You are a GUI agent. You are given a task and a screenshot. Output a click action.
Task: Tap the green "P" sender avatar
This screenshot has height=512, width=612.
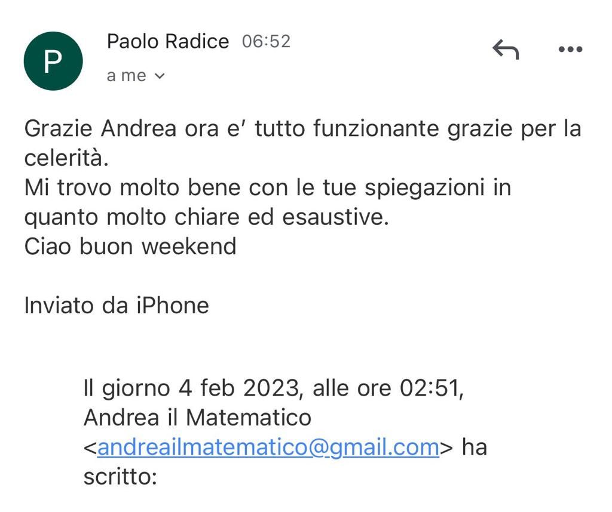53,61
